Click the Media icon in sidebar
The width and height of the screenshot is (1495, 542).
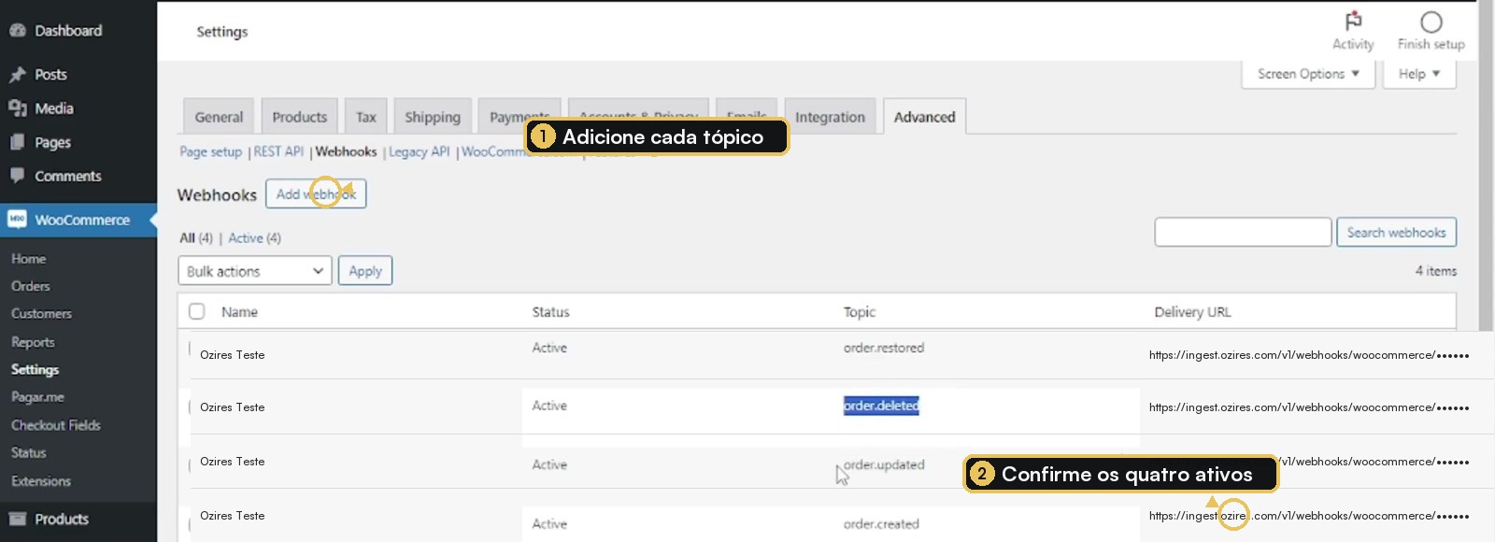[x=17, y=108]
